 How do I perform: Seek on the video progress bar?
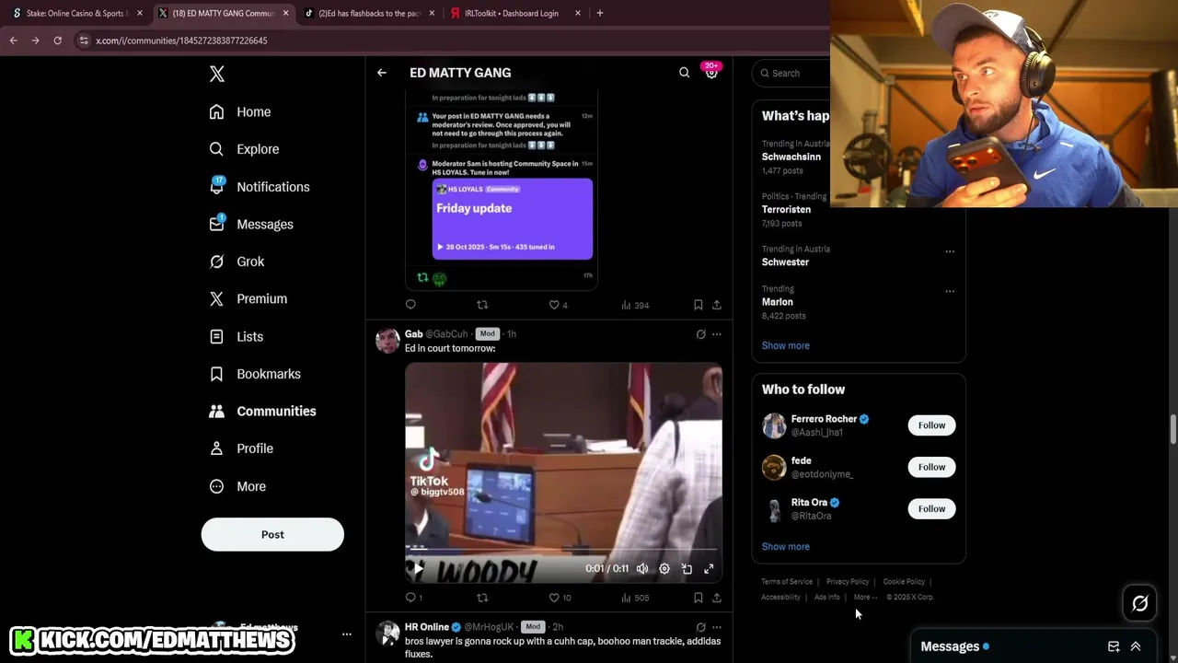563,549
